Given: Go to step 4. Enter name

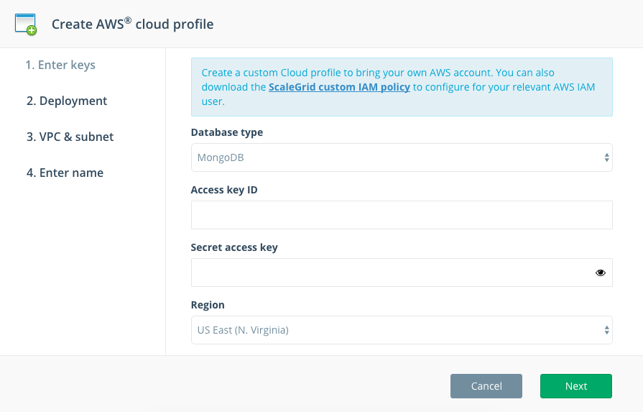Looking at the screenshot, I should coord(65,173).
